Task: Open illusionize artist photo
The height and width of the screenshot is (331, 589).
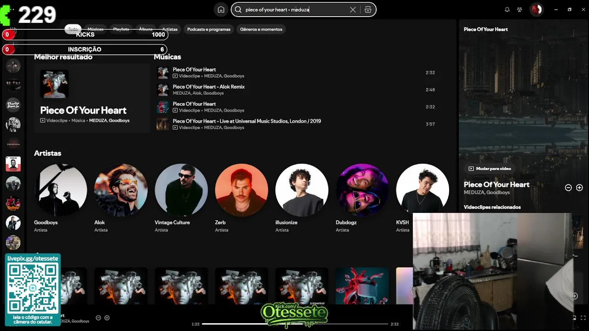Action: point(301,190)
